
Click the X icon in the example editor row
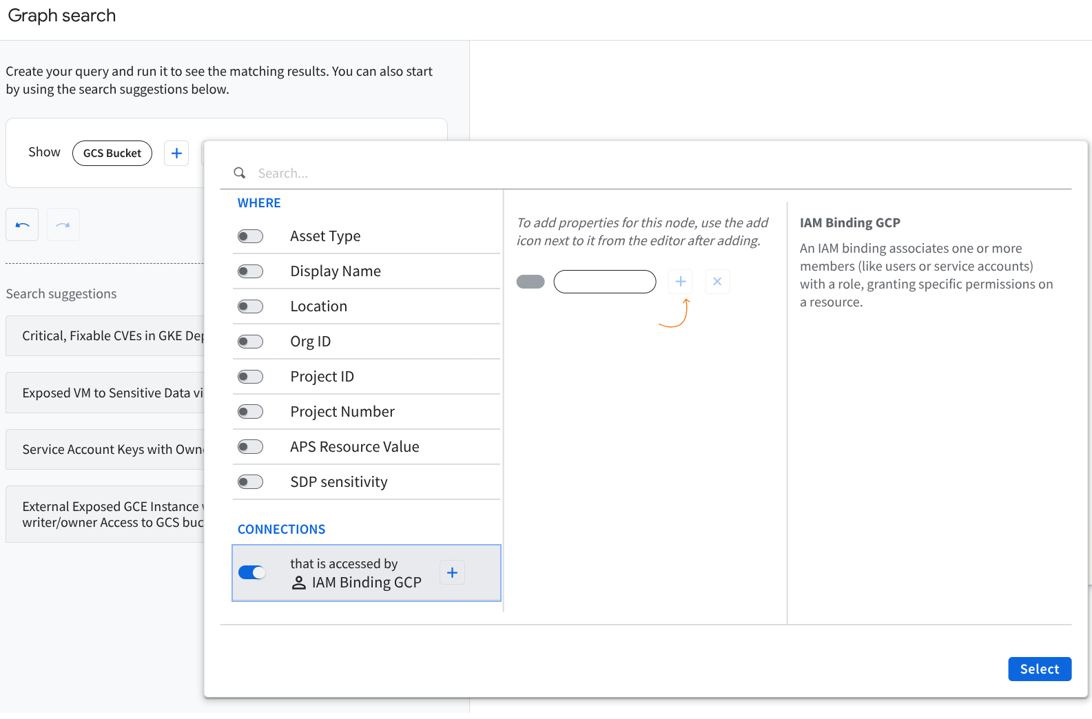coord(717,281)
